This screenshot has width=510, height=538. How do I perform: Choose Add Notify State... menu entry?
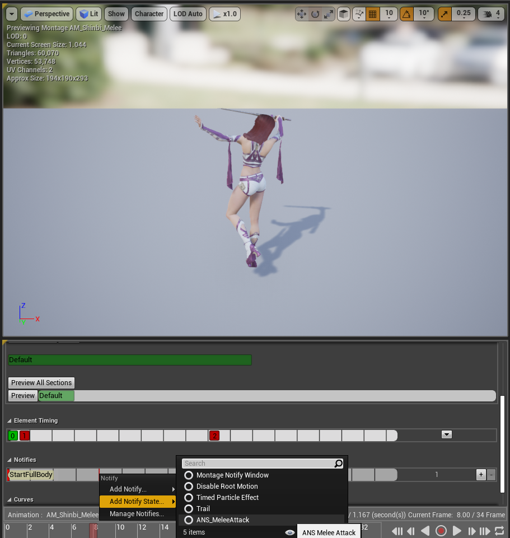(138, 501)
